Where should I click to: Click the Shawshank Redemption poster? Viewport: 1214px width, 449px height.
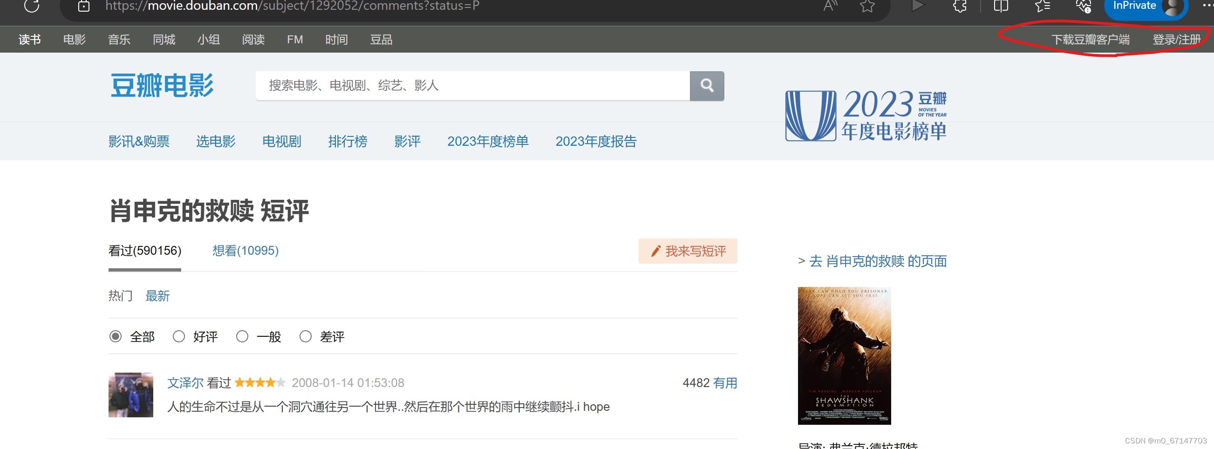pos(844,356)
